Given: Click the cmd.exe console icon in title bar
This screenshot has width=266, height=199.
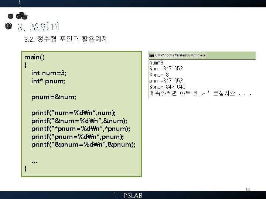Looking at the screenshot, I should pos(151,55).
